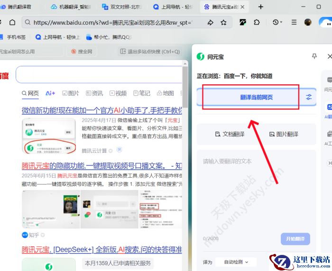Open the browser hamburger menu
Image resolution: width=332 pixels, height=271 pixels.
pos(294,22)
